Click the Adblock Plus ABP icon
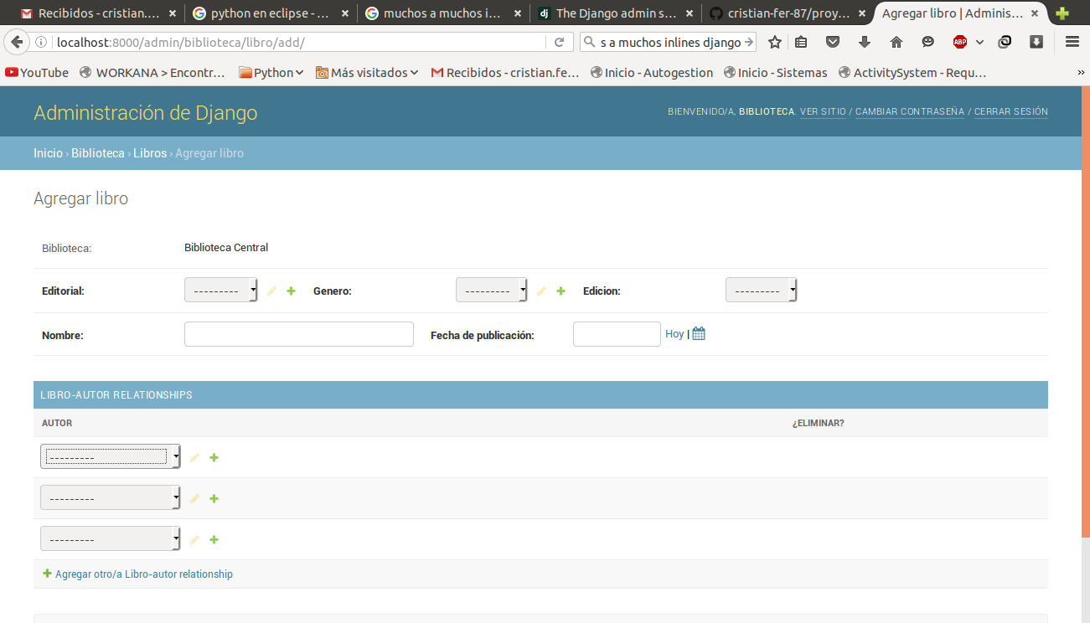This screenshot has width=1090, height=623. (x=960, y=42)
